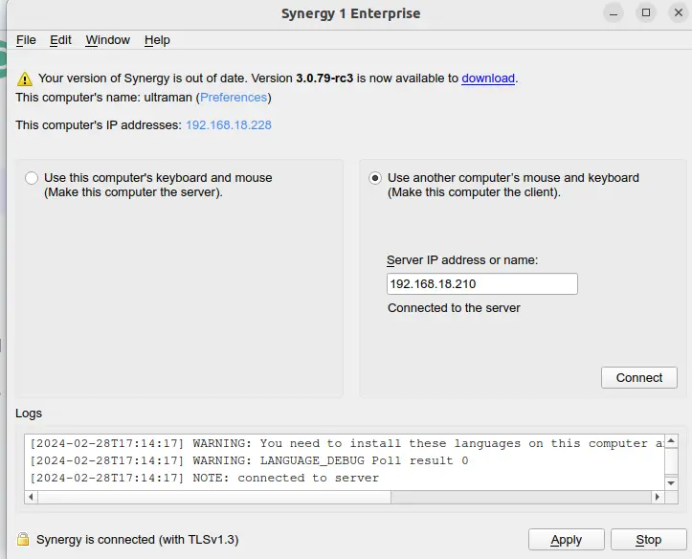Screen dimensions: 692x559
Task: Click the IP address 192.168.18.228 link
Action: (229, 124)
